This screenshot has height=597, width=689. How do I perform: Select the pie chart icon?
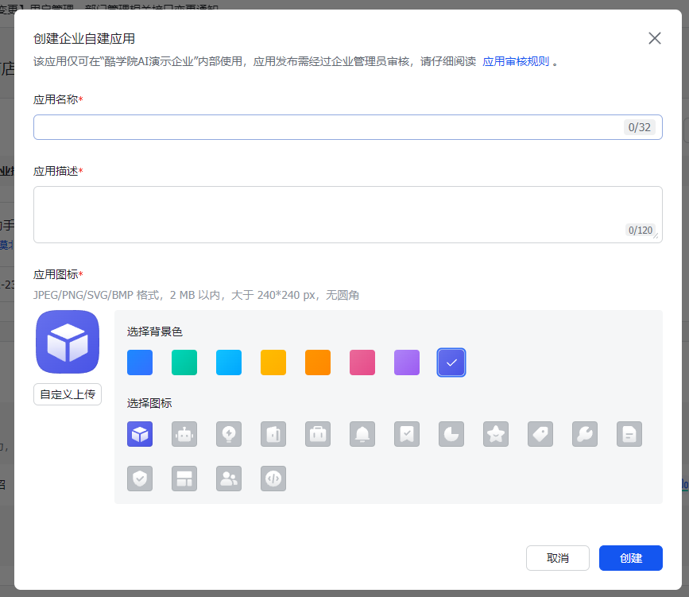(451, 434)
